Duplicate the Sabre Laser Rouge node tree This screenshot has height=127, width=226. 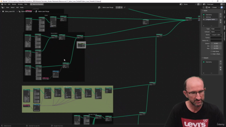119,7
